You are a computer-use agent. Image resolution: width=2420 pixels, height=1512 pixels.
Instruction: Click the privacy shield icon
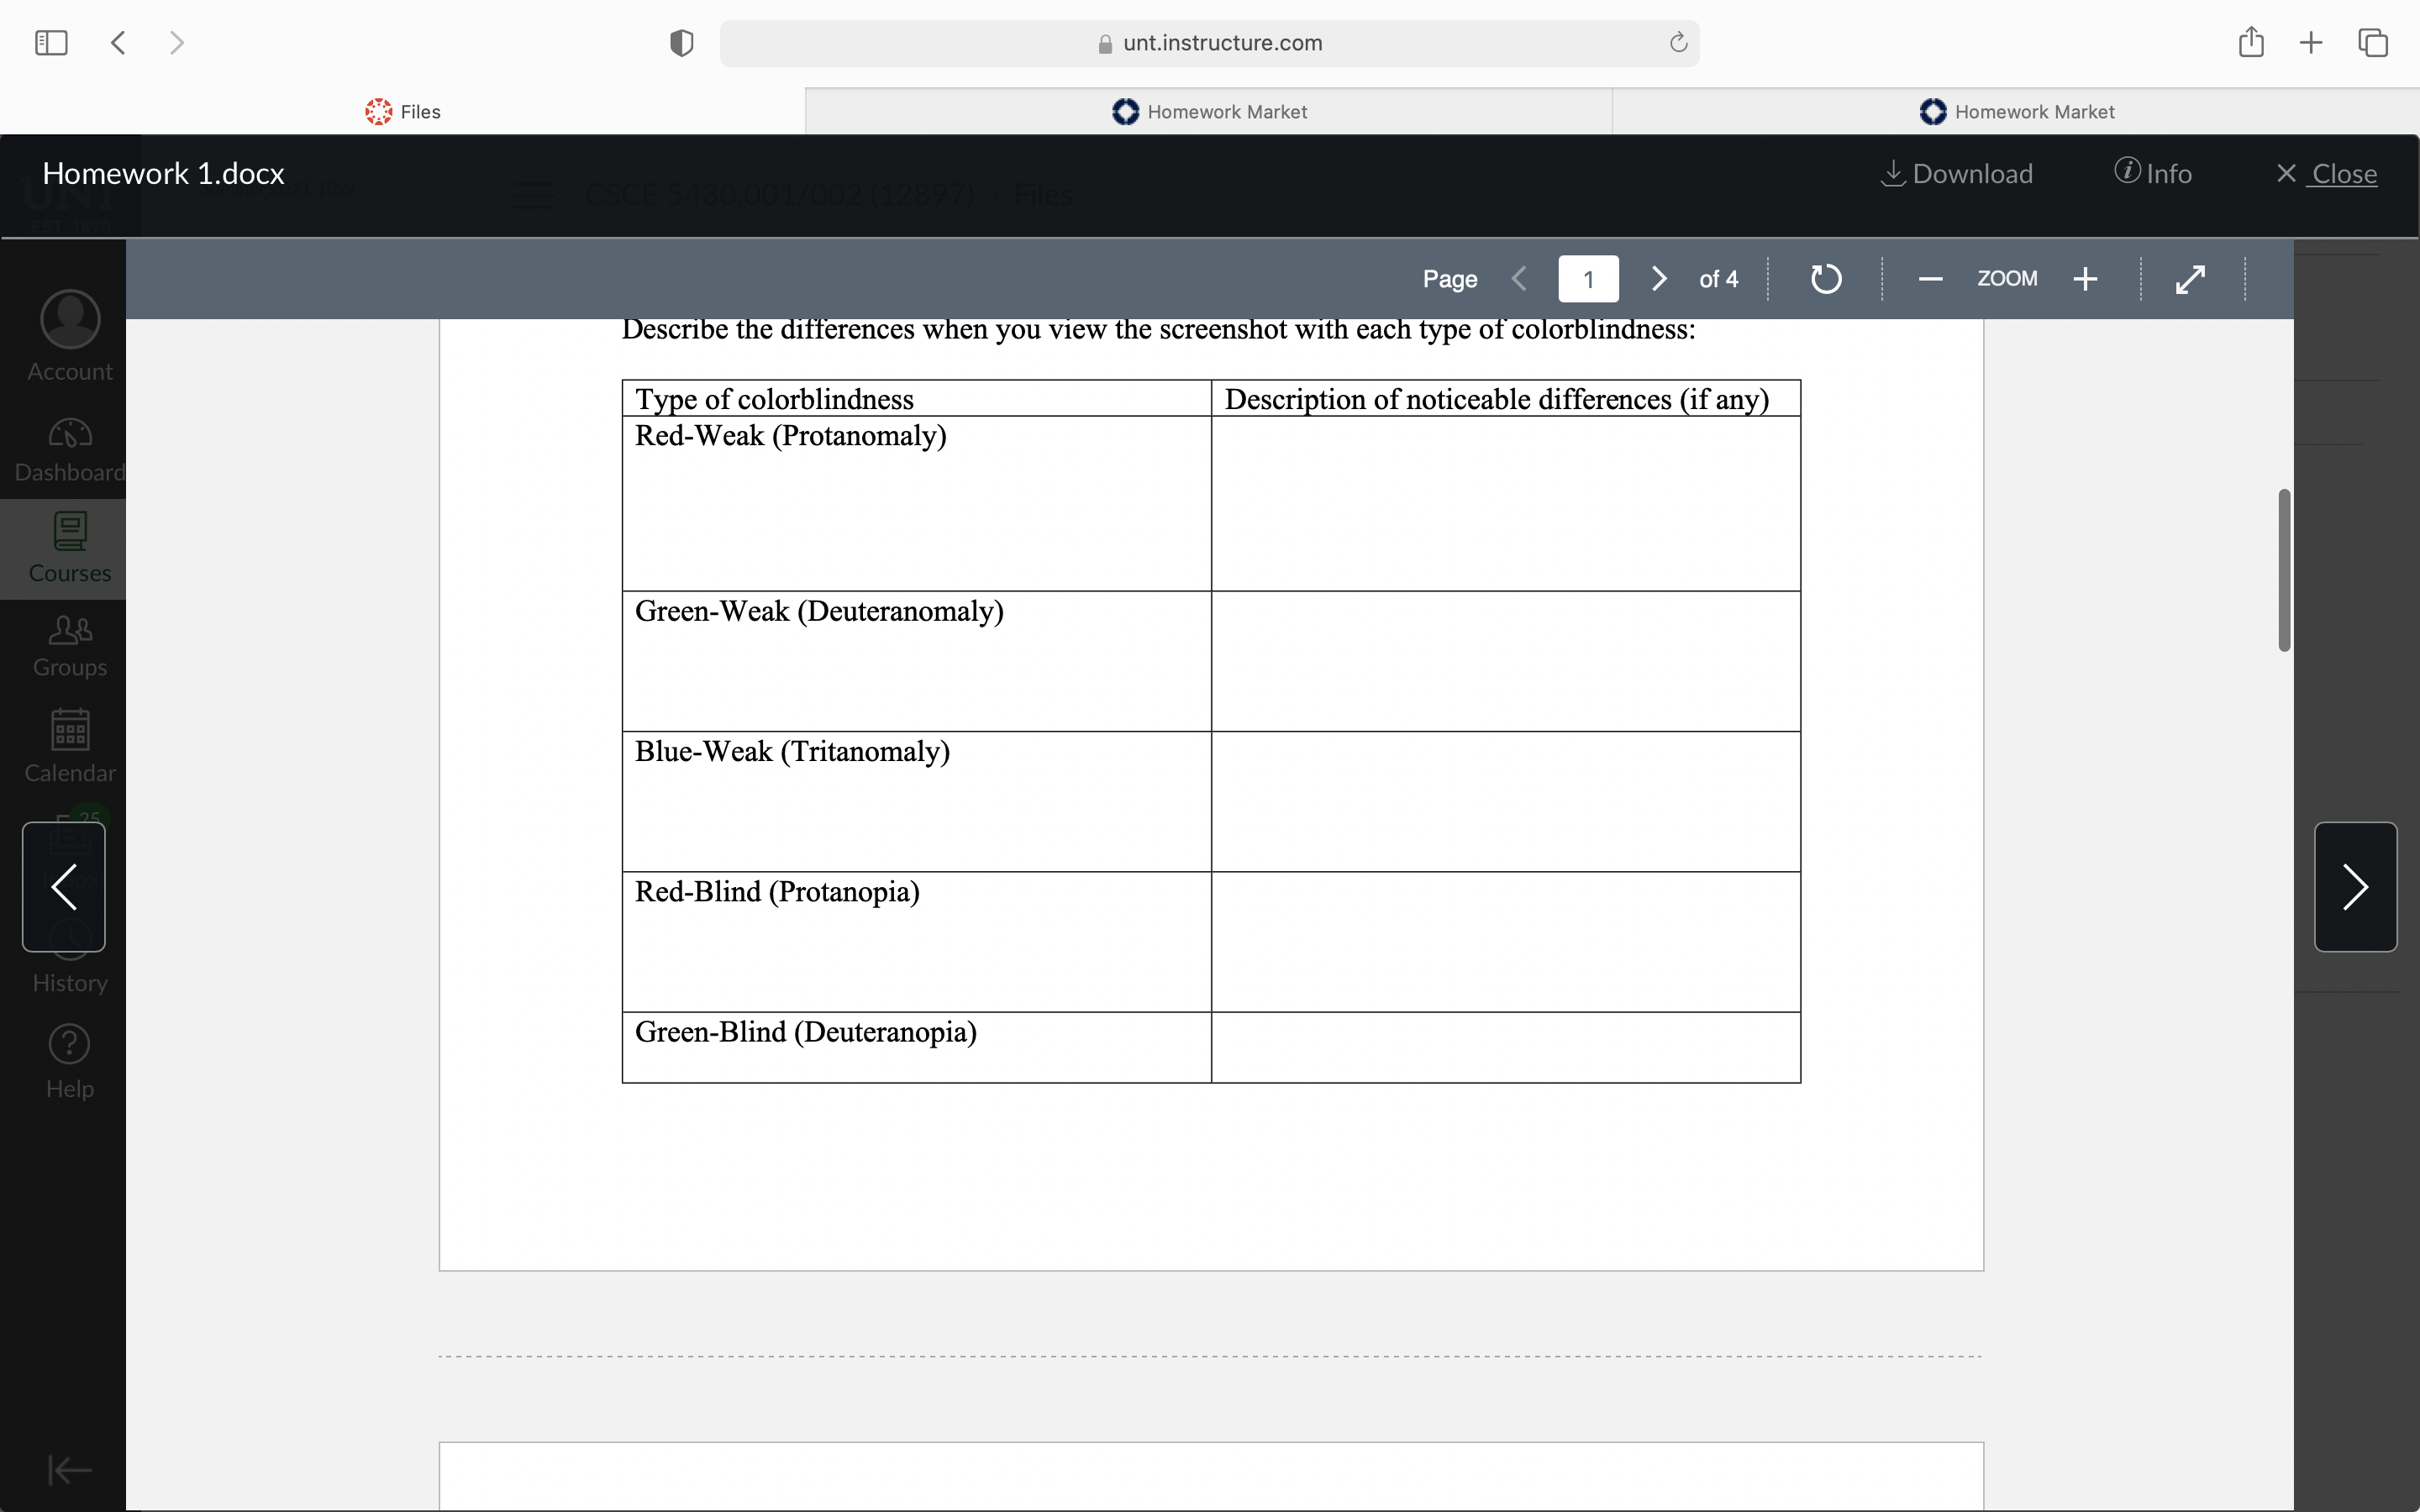tap(681, 43)
